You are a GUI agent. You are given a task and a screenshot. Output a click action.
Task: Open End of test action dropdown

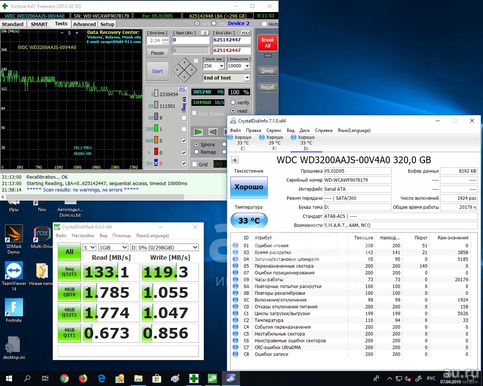247,78
